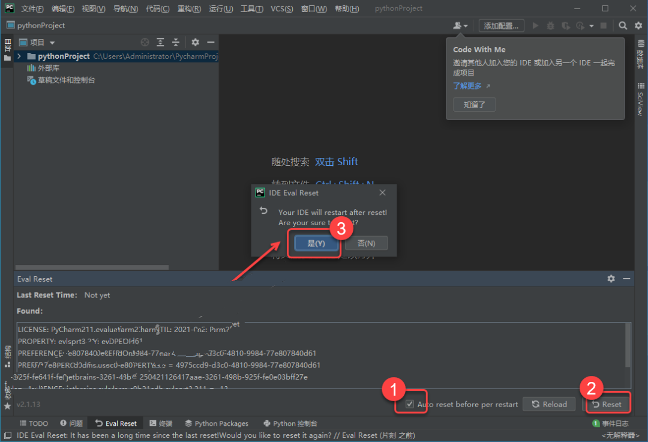Open the 文件(F) menu

[32, 8]
